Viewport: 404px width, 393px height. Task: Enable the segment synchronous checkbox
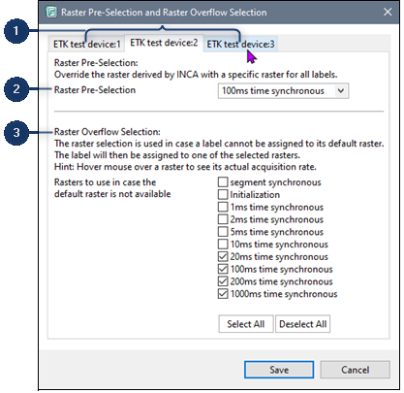223,182
